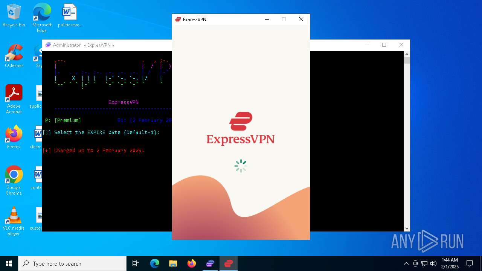Open Firefox from the taskbar
The height and width of the screenshot is (271, 482).
point(191,263)
